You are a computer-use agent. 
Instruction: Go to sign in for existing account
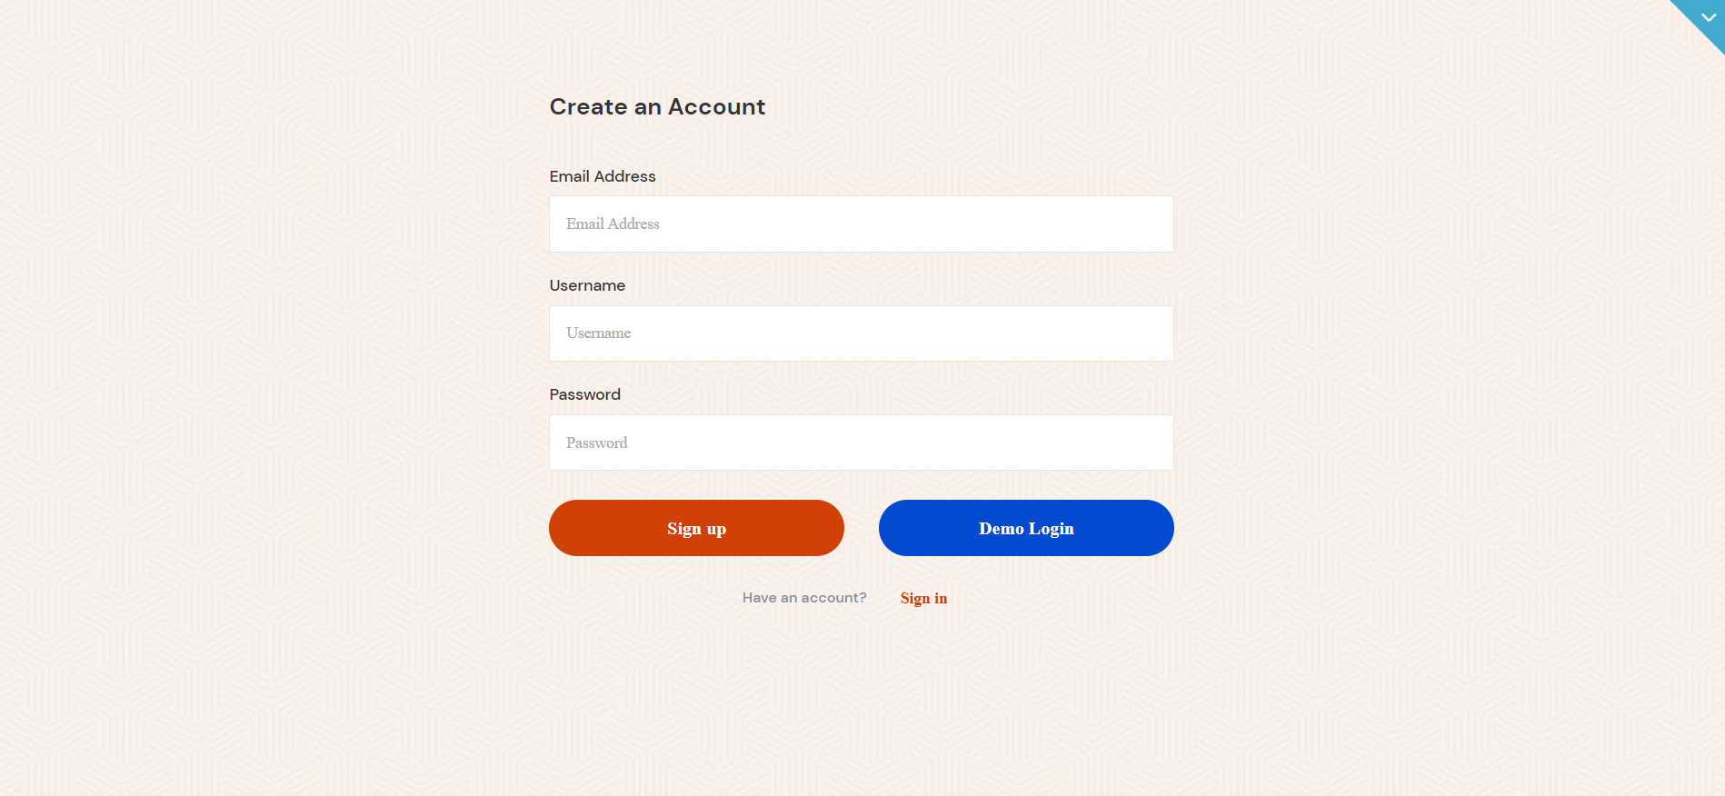(x=923, y=598)
